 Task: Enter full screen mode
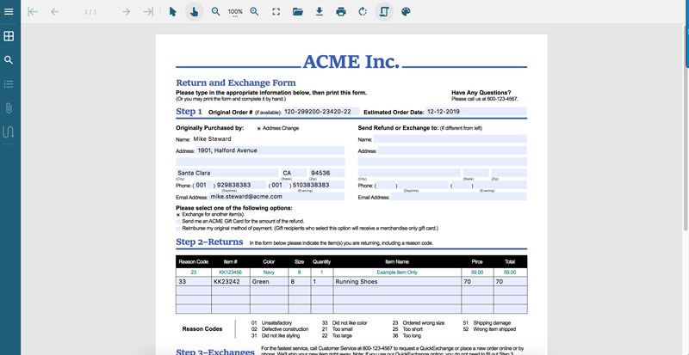276,12
